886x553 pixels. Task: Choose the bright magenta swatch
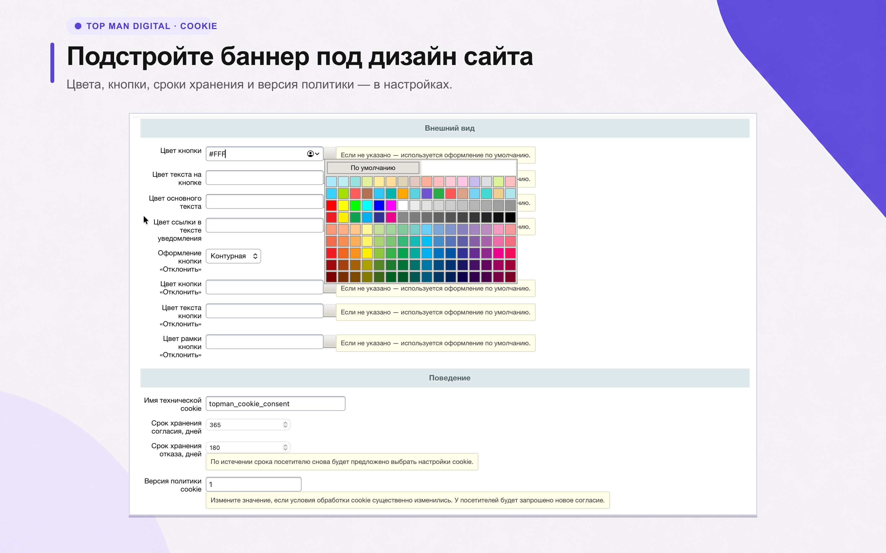[391, 205]
